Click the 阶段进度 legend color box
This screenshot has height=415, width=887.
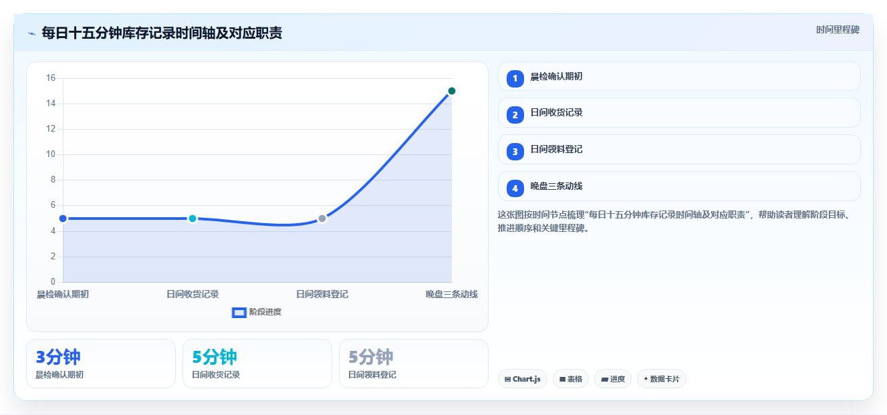239,312
